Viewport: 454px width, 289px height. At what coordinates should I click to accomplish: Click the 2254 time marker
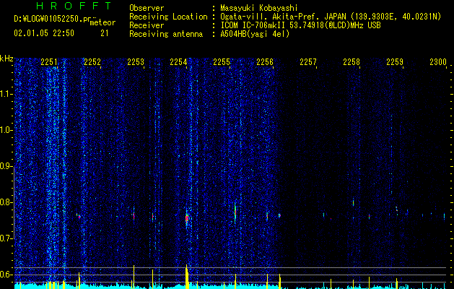pos(178,61)
